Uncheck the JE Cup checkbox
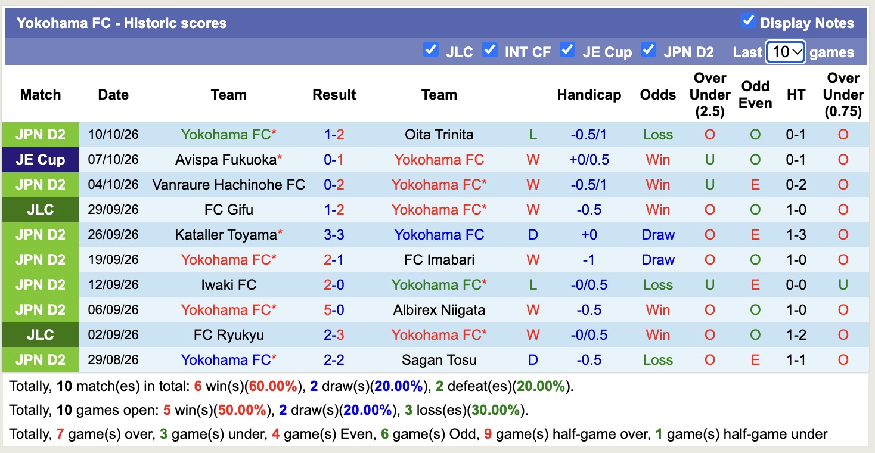The image size is (875, 453). point(567,50)
